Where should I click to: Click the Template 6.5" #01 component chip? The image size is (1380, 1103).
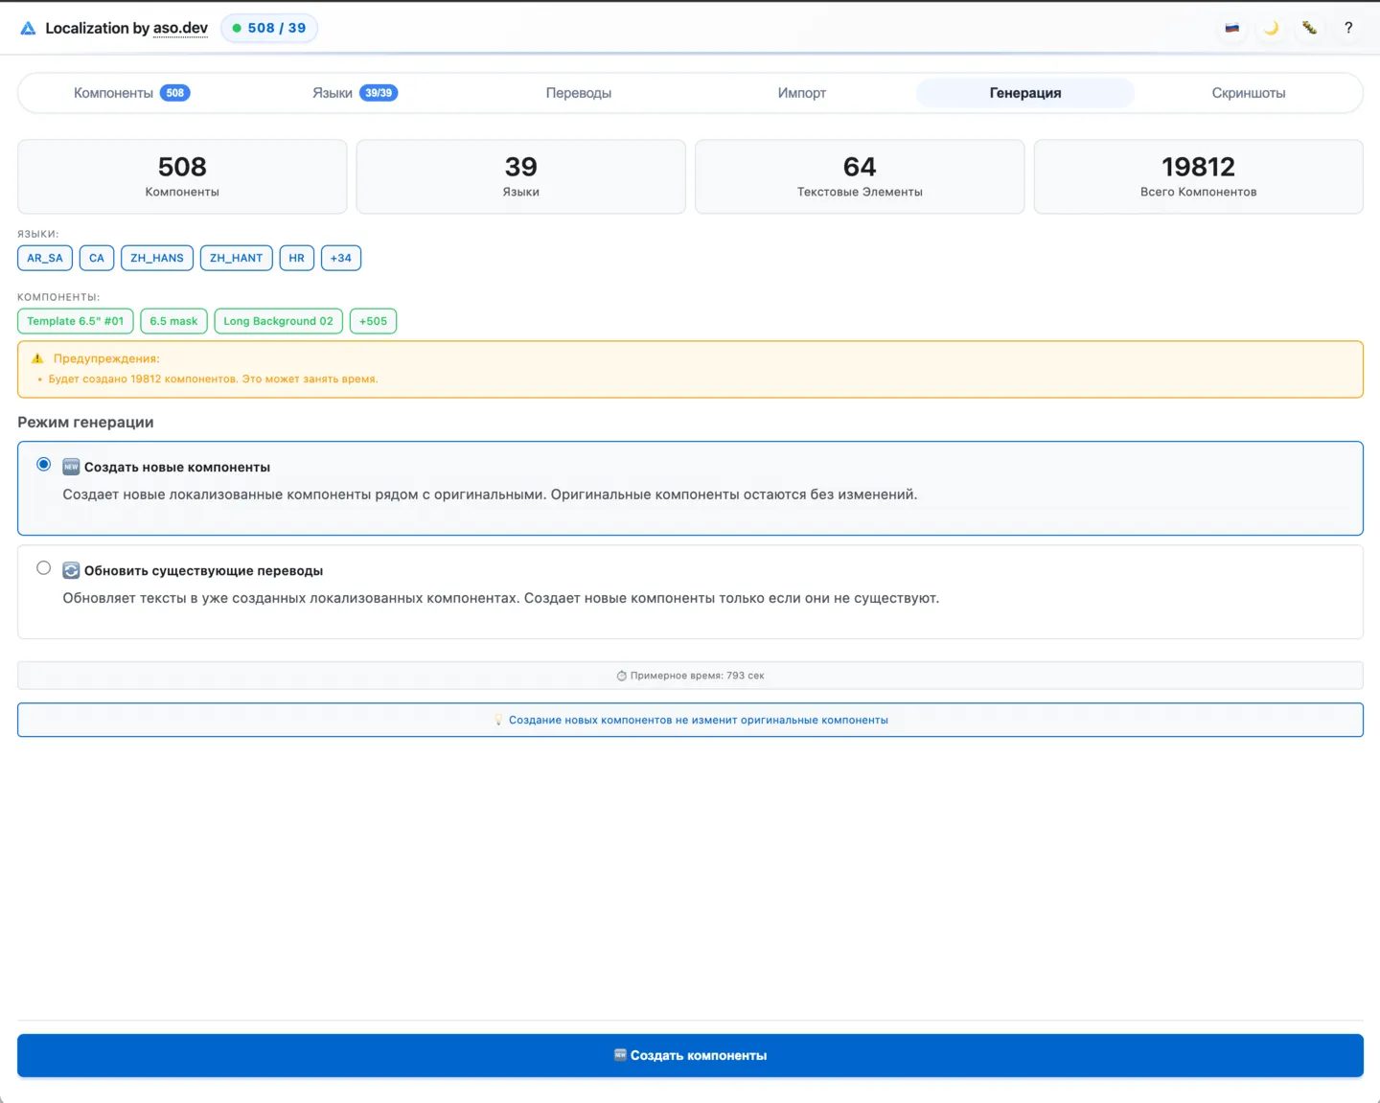tap(75, 321)
